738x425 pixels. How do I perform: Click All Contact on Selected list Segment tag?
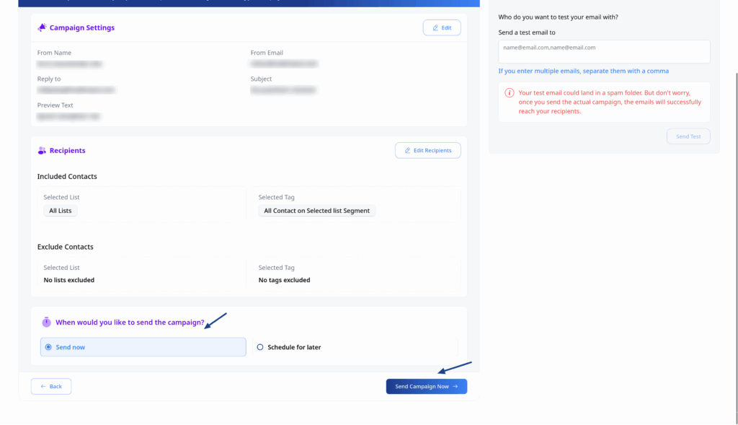[316, 211]
